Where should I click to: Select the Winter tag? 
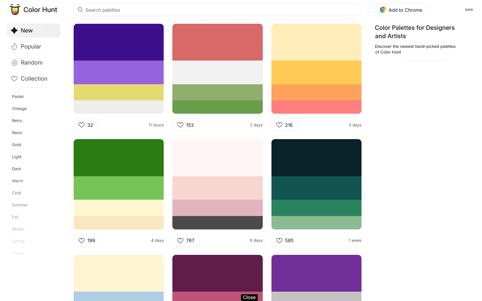(18, 229)
